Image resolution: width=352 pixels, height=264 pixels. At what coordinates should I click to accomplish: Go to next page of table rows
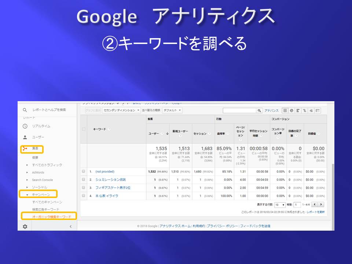click(321, 205)
